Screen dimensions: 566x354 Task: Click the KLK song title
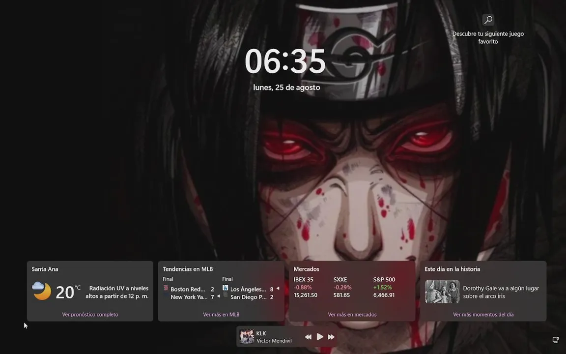pyautogui.click(x=261, y=333)
